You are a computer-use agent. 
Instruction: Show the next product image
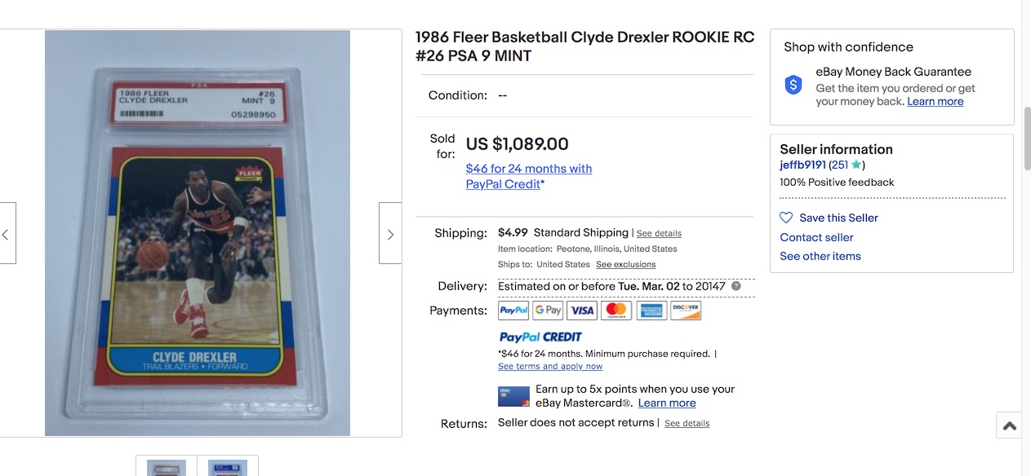coord(390,234)
